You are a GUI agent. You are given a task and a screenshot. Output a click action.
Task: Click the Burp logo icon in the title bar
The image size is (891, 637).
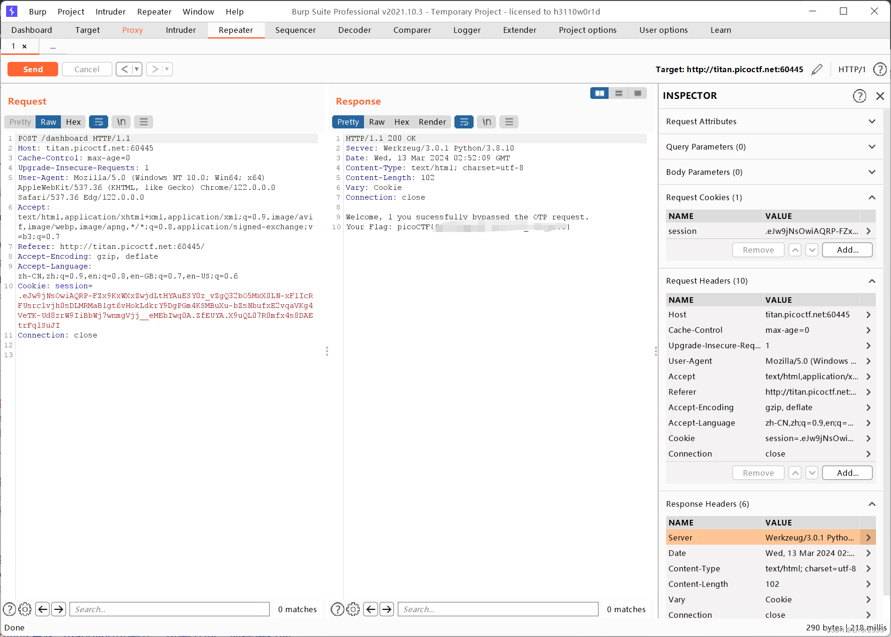(11, 11)
